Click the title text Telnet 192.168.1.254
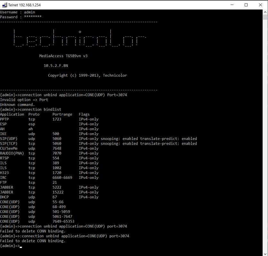 click(x=24, y=5)
